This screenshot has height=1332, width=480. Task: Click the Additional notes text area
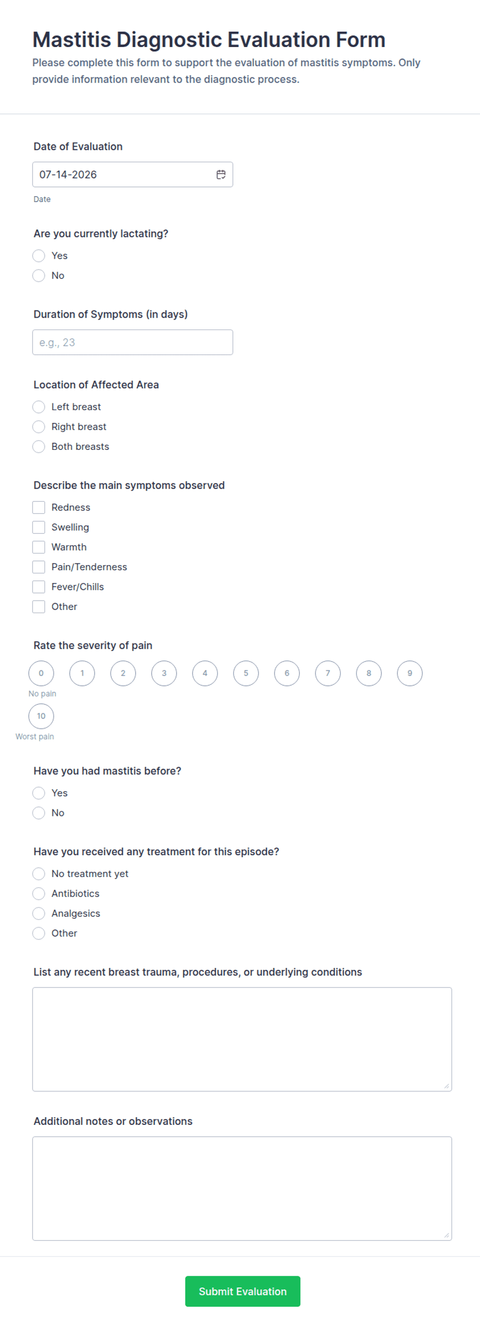(243, 1188)
